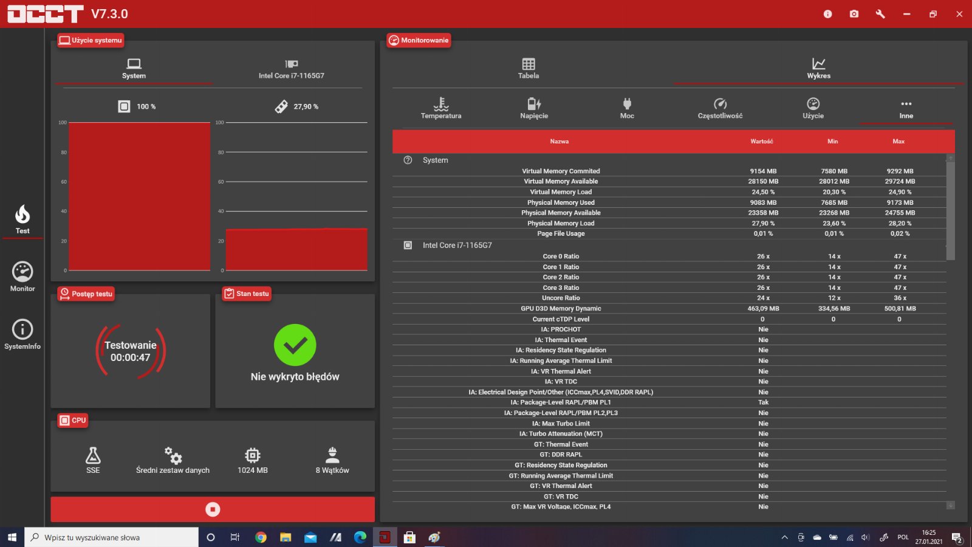Select the IA: PROCHOT row
This screenshot has height=547, width=972.
pyautogui.click(x=669, y=329)
